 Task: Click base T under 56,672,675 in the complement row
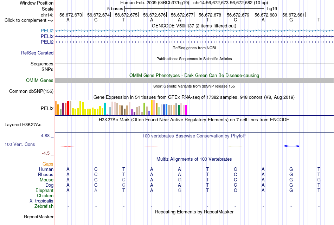(124, 20)
